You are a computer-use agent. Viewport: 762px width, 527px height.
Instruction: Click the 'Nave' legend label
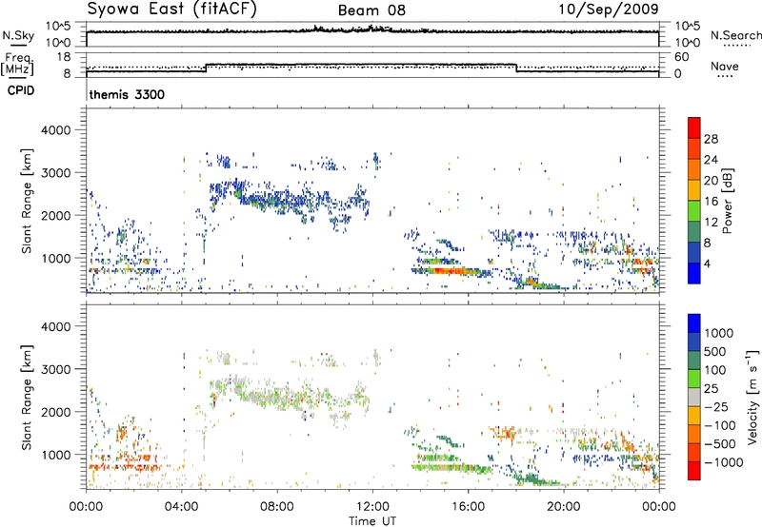point(725,66)
